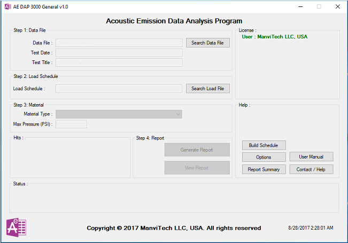The height and width of the screenshot is (243, 348).
Task: Open Contact / Help
Action: [x=311, y=169]
